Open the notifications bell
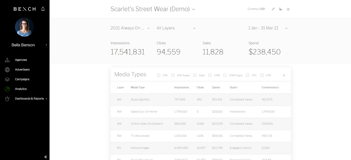 (43, 9)
